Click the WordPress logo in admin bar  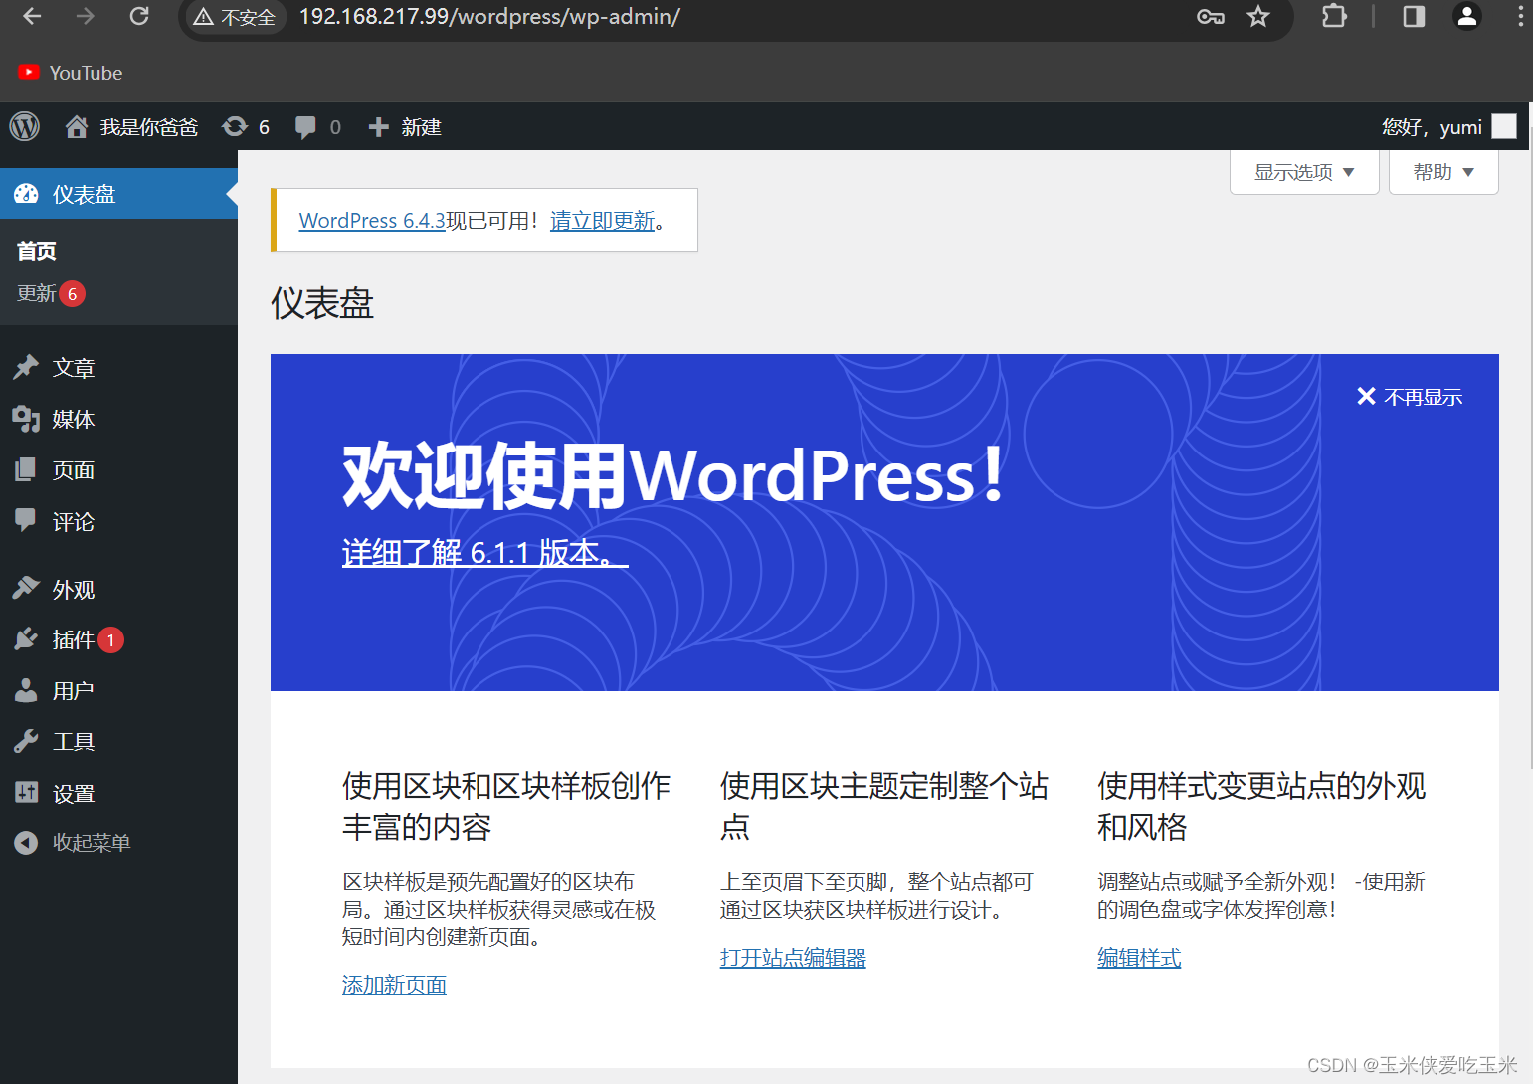(24, 126)
